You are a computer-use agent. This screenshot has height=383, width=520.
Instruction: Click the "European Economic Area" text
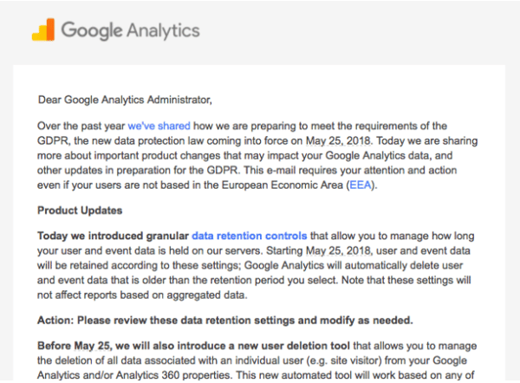pos(283,185)
